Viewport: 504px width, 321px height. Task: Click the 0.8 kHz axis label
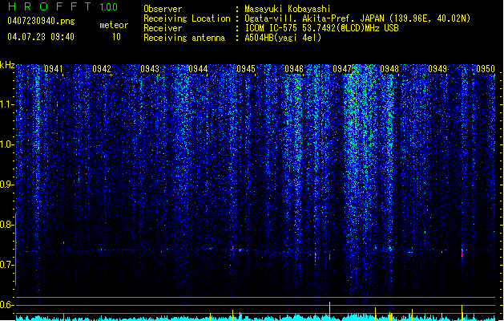pos(7,225)
